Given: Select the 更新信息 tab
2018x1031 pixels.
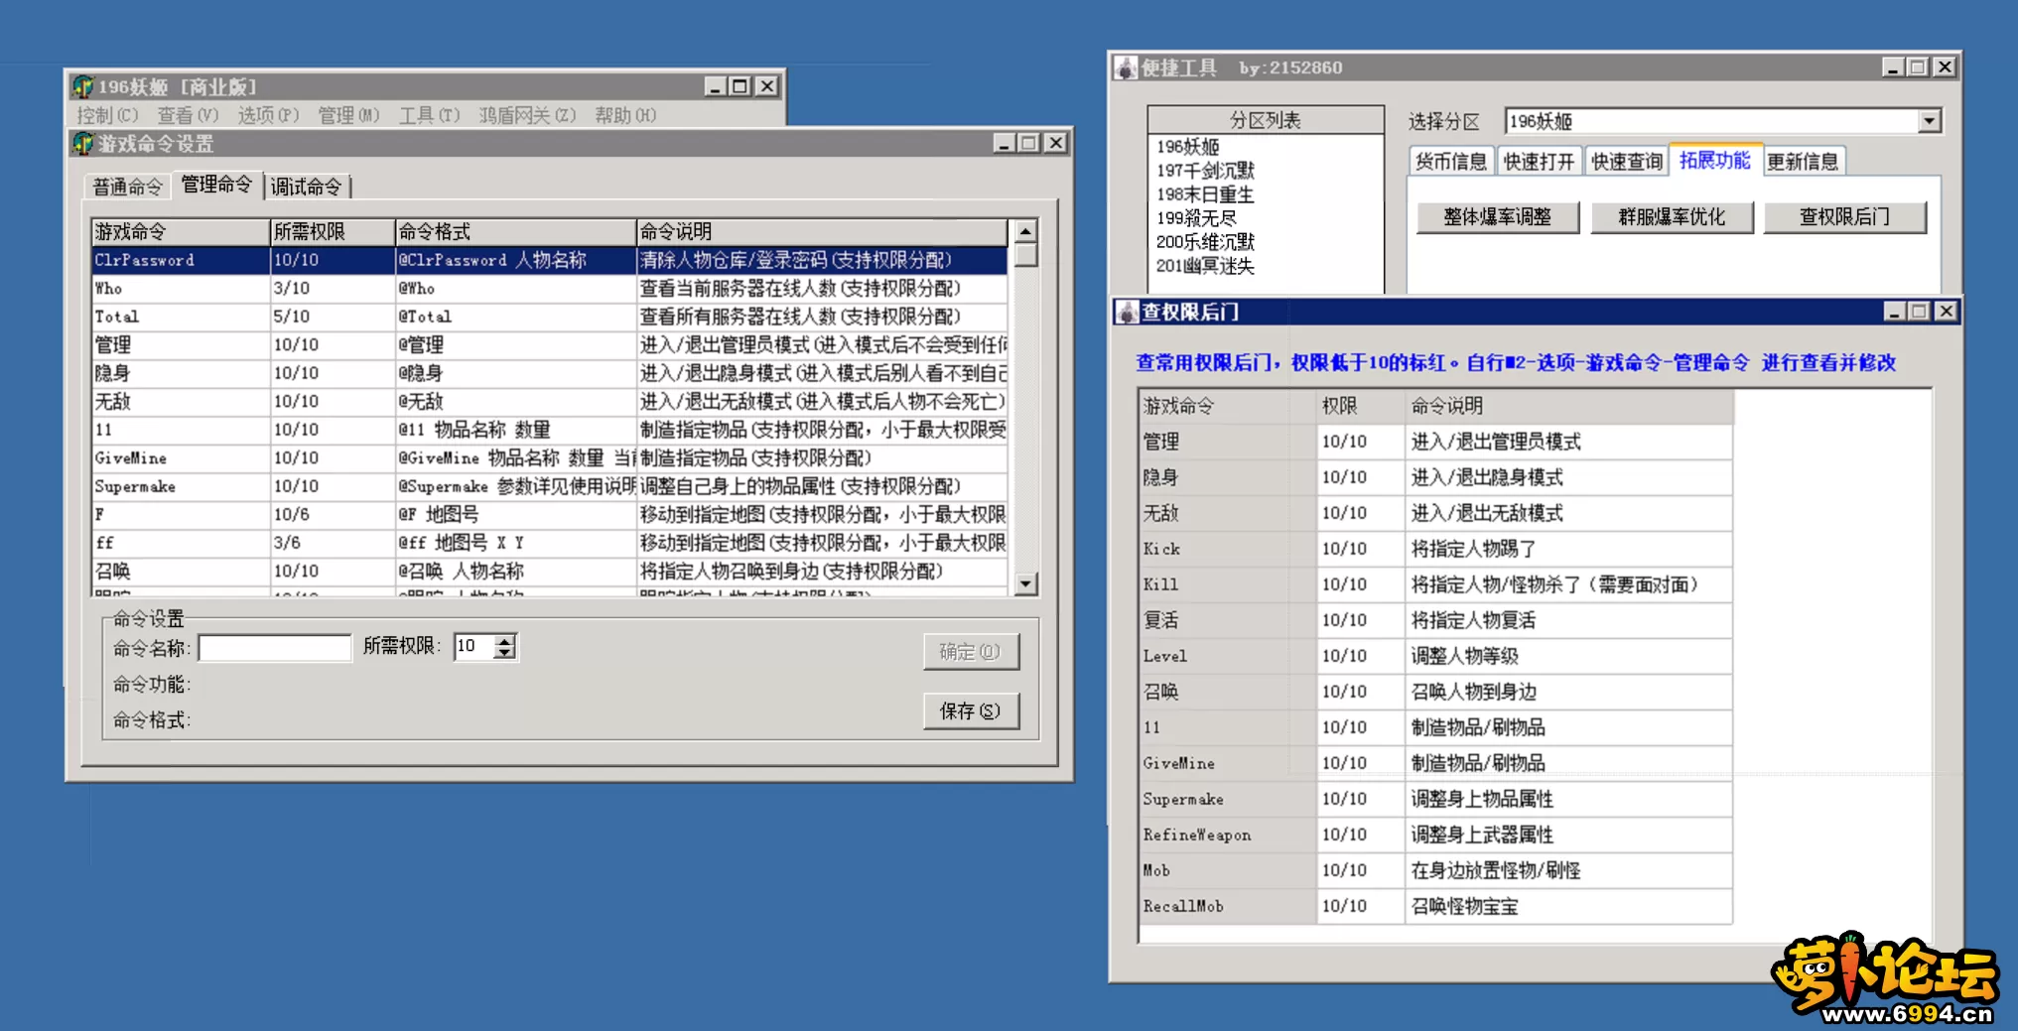Looking at the screenshot, I should [x=1803, y=162].
